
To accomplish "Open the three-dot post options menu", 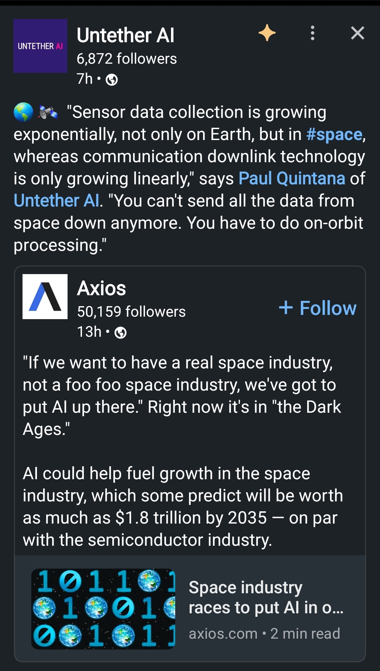I will 312,33.
